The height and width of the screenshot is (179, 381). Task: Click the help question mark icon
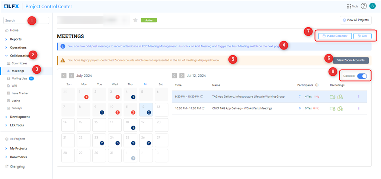(x=364, y=6)
